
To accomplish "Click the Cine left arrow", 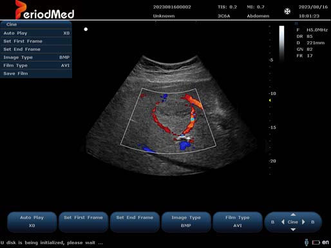I will click(x=283, y=222).
